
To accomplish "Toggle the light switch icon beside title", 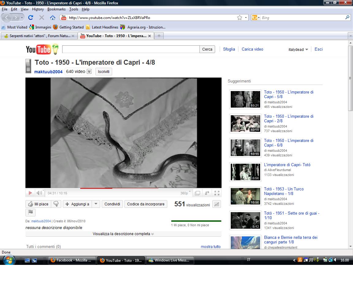I will pos(28,66).
